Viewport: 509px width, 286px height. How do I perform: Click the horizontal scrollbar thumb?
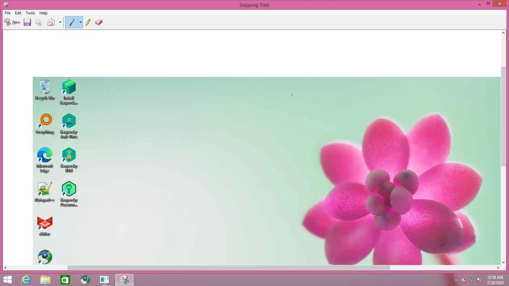point(229,268)
